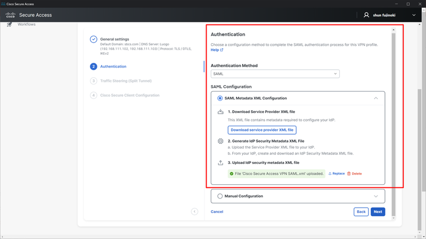This screenshot has height=239, width=426.
Task: Open Cisco Secure Client Configuration step
Action: [x=130, y=95]
